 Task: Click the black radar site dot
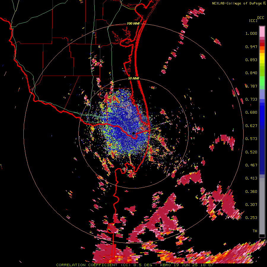point(133,133)
